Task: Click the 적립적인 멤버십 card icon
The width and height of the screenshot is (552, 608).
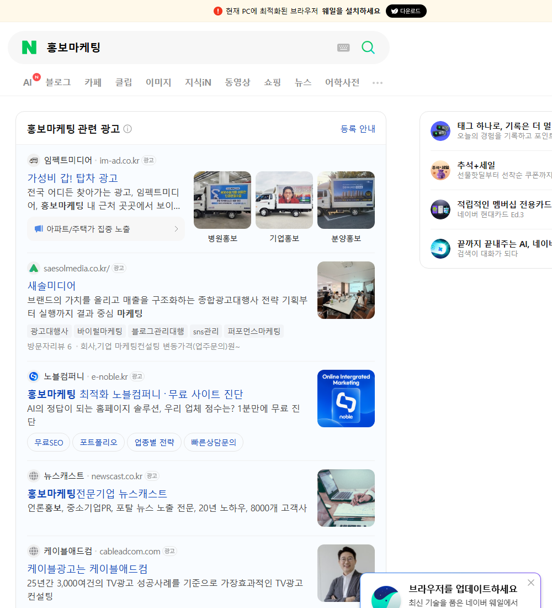Action: tap(440, 209)
